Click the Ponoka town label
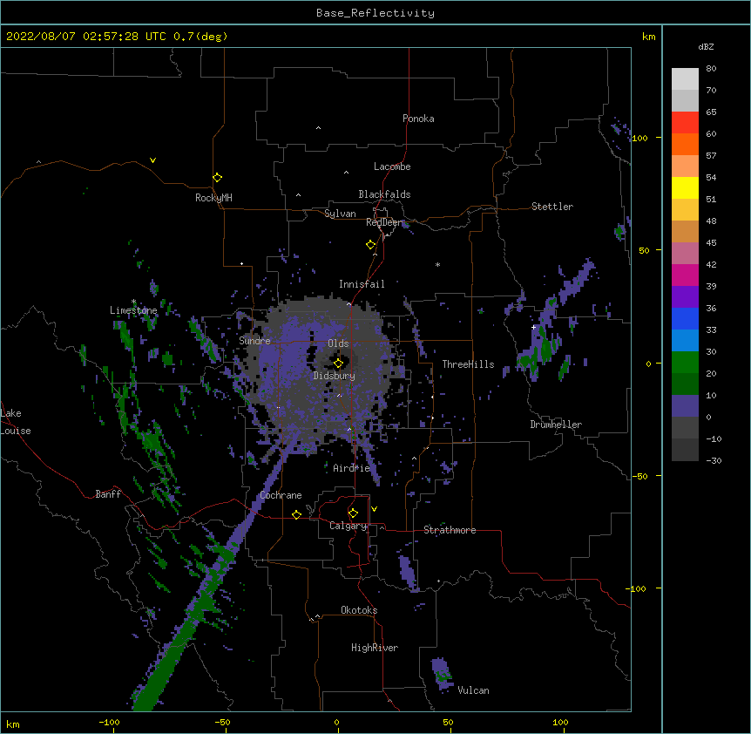 (418, 119)
